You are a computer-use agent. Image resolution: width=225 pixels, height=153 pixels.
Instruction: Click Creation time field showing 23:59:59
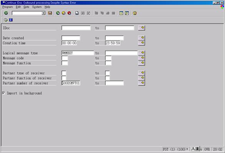click(113, 43)
